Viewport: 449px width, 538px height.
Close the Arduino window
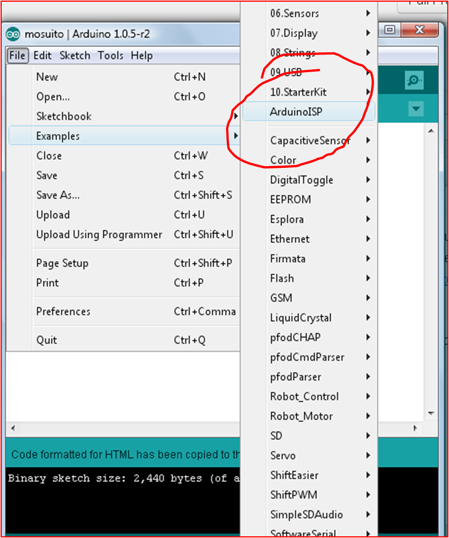tap(419, 30)
